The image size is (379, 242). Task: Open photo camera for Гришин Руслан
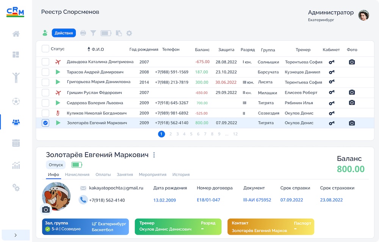tap(352, 92)
